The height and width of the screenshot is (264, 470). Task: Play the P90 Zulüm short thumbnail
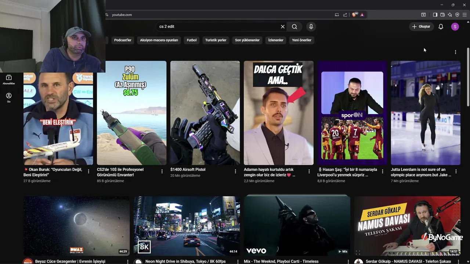[131, 113]
